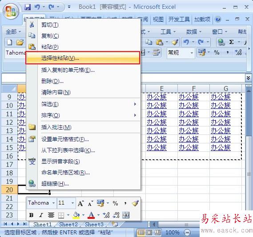Open file folder icon in toolbar
Screen dimensions: 253x237
click(x=20, y=42)
